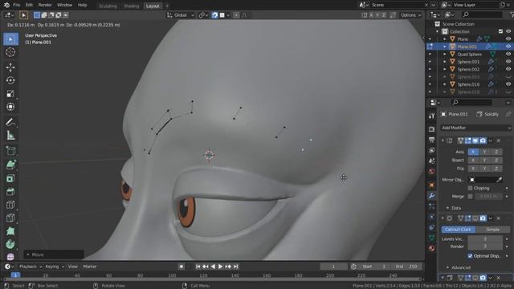514x289 pixels.
Task: Click the Mirror Object picker field
Action: 485,180
